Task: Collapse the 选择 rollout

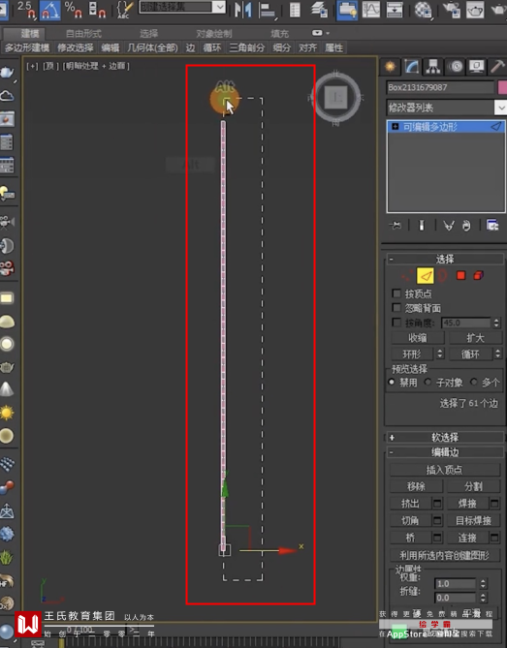Action: pyautogui.click(x=445, y=260)
